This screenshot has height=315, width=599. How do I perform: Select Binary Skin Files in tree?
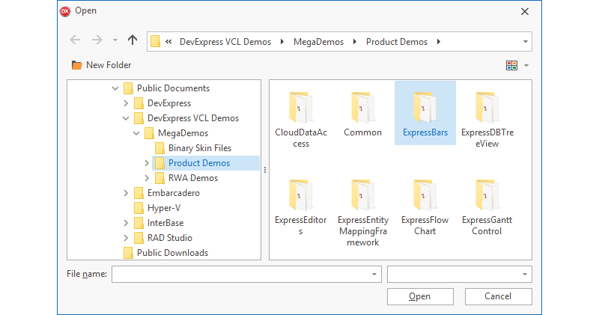[199, 148]
